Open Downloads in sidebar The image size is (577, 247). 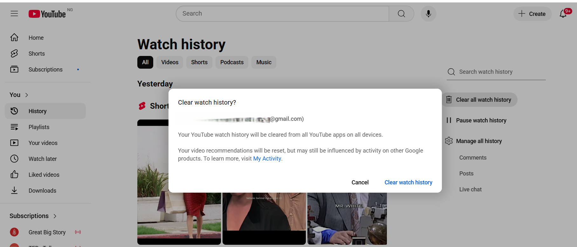point(45,190)
